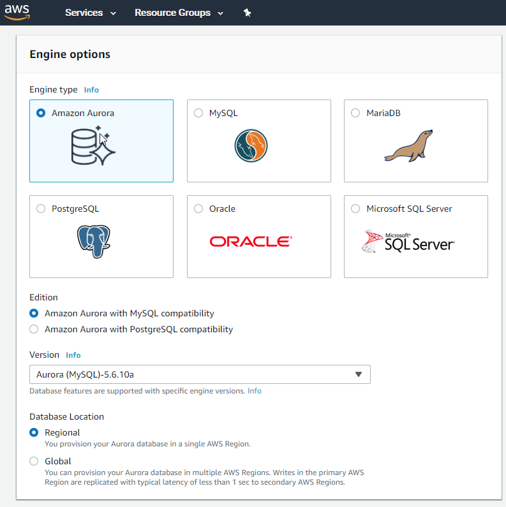Open Info link next to Engine type

click(x=91, y=90)
